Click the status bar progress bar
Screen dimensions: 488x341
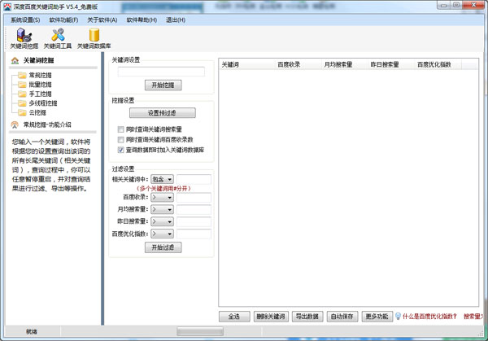[200, 332]
